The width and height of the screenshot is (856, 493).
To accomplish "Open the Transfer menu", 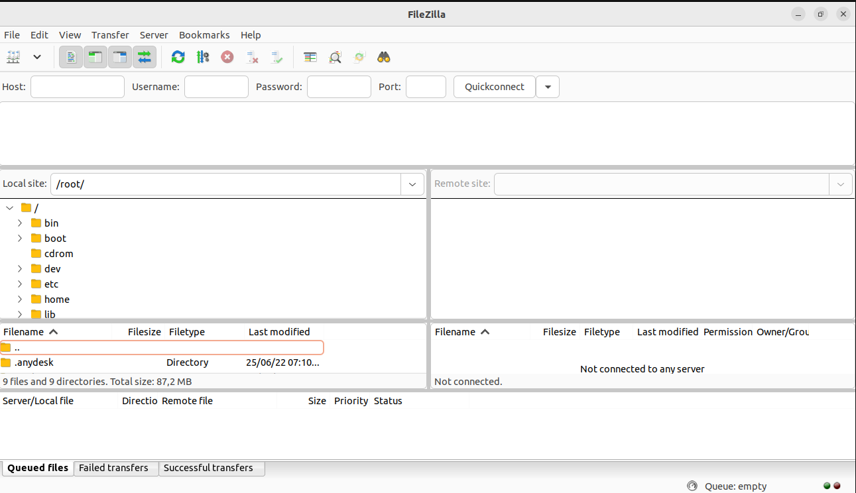I will pos(110,35).
